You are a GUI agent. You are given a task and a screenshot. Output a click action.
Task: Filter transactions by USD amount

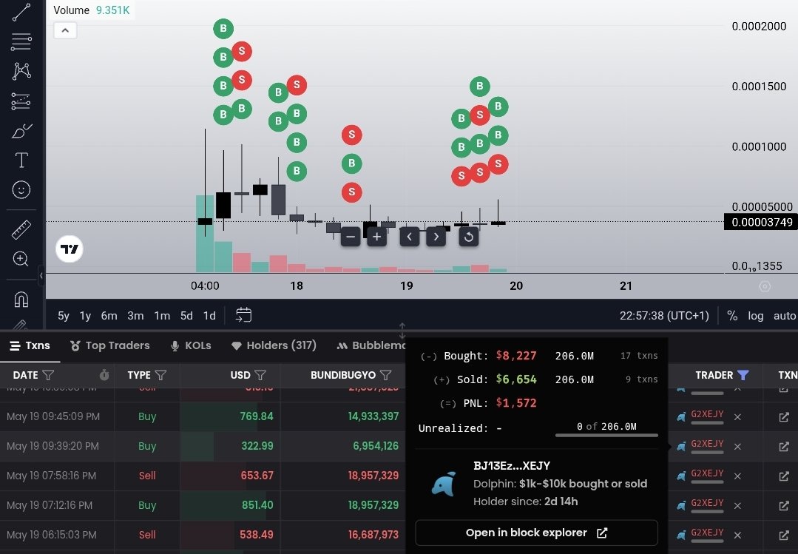[260, 375]
